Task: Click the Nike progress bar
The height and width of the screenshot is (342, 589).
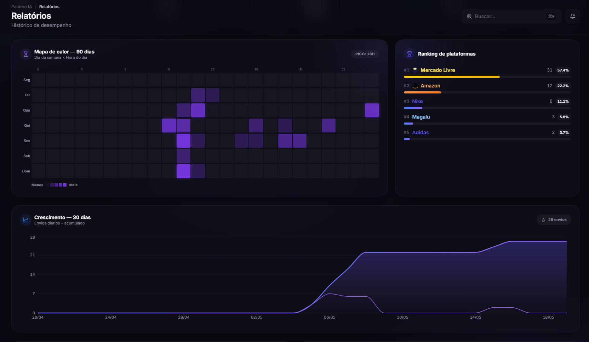Action: tap(413, 108)
